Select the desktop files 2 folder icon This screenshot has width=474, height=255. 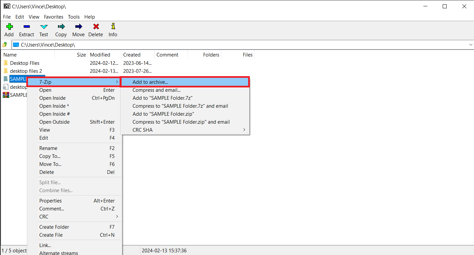coord(6,71)
